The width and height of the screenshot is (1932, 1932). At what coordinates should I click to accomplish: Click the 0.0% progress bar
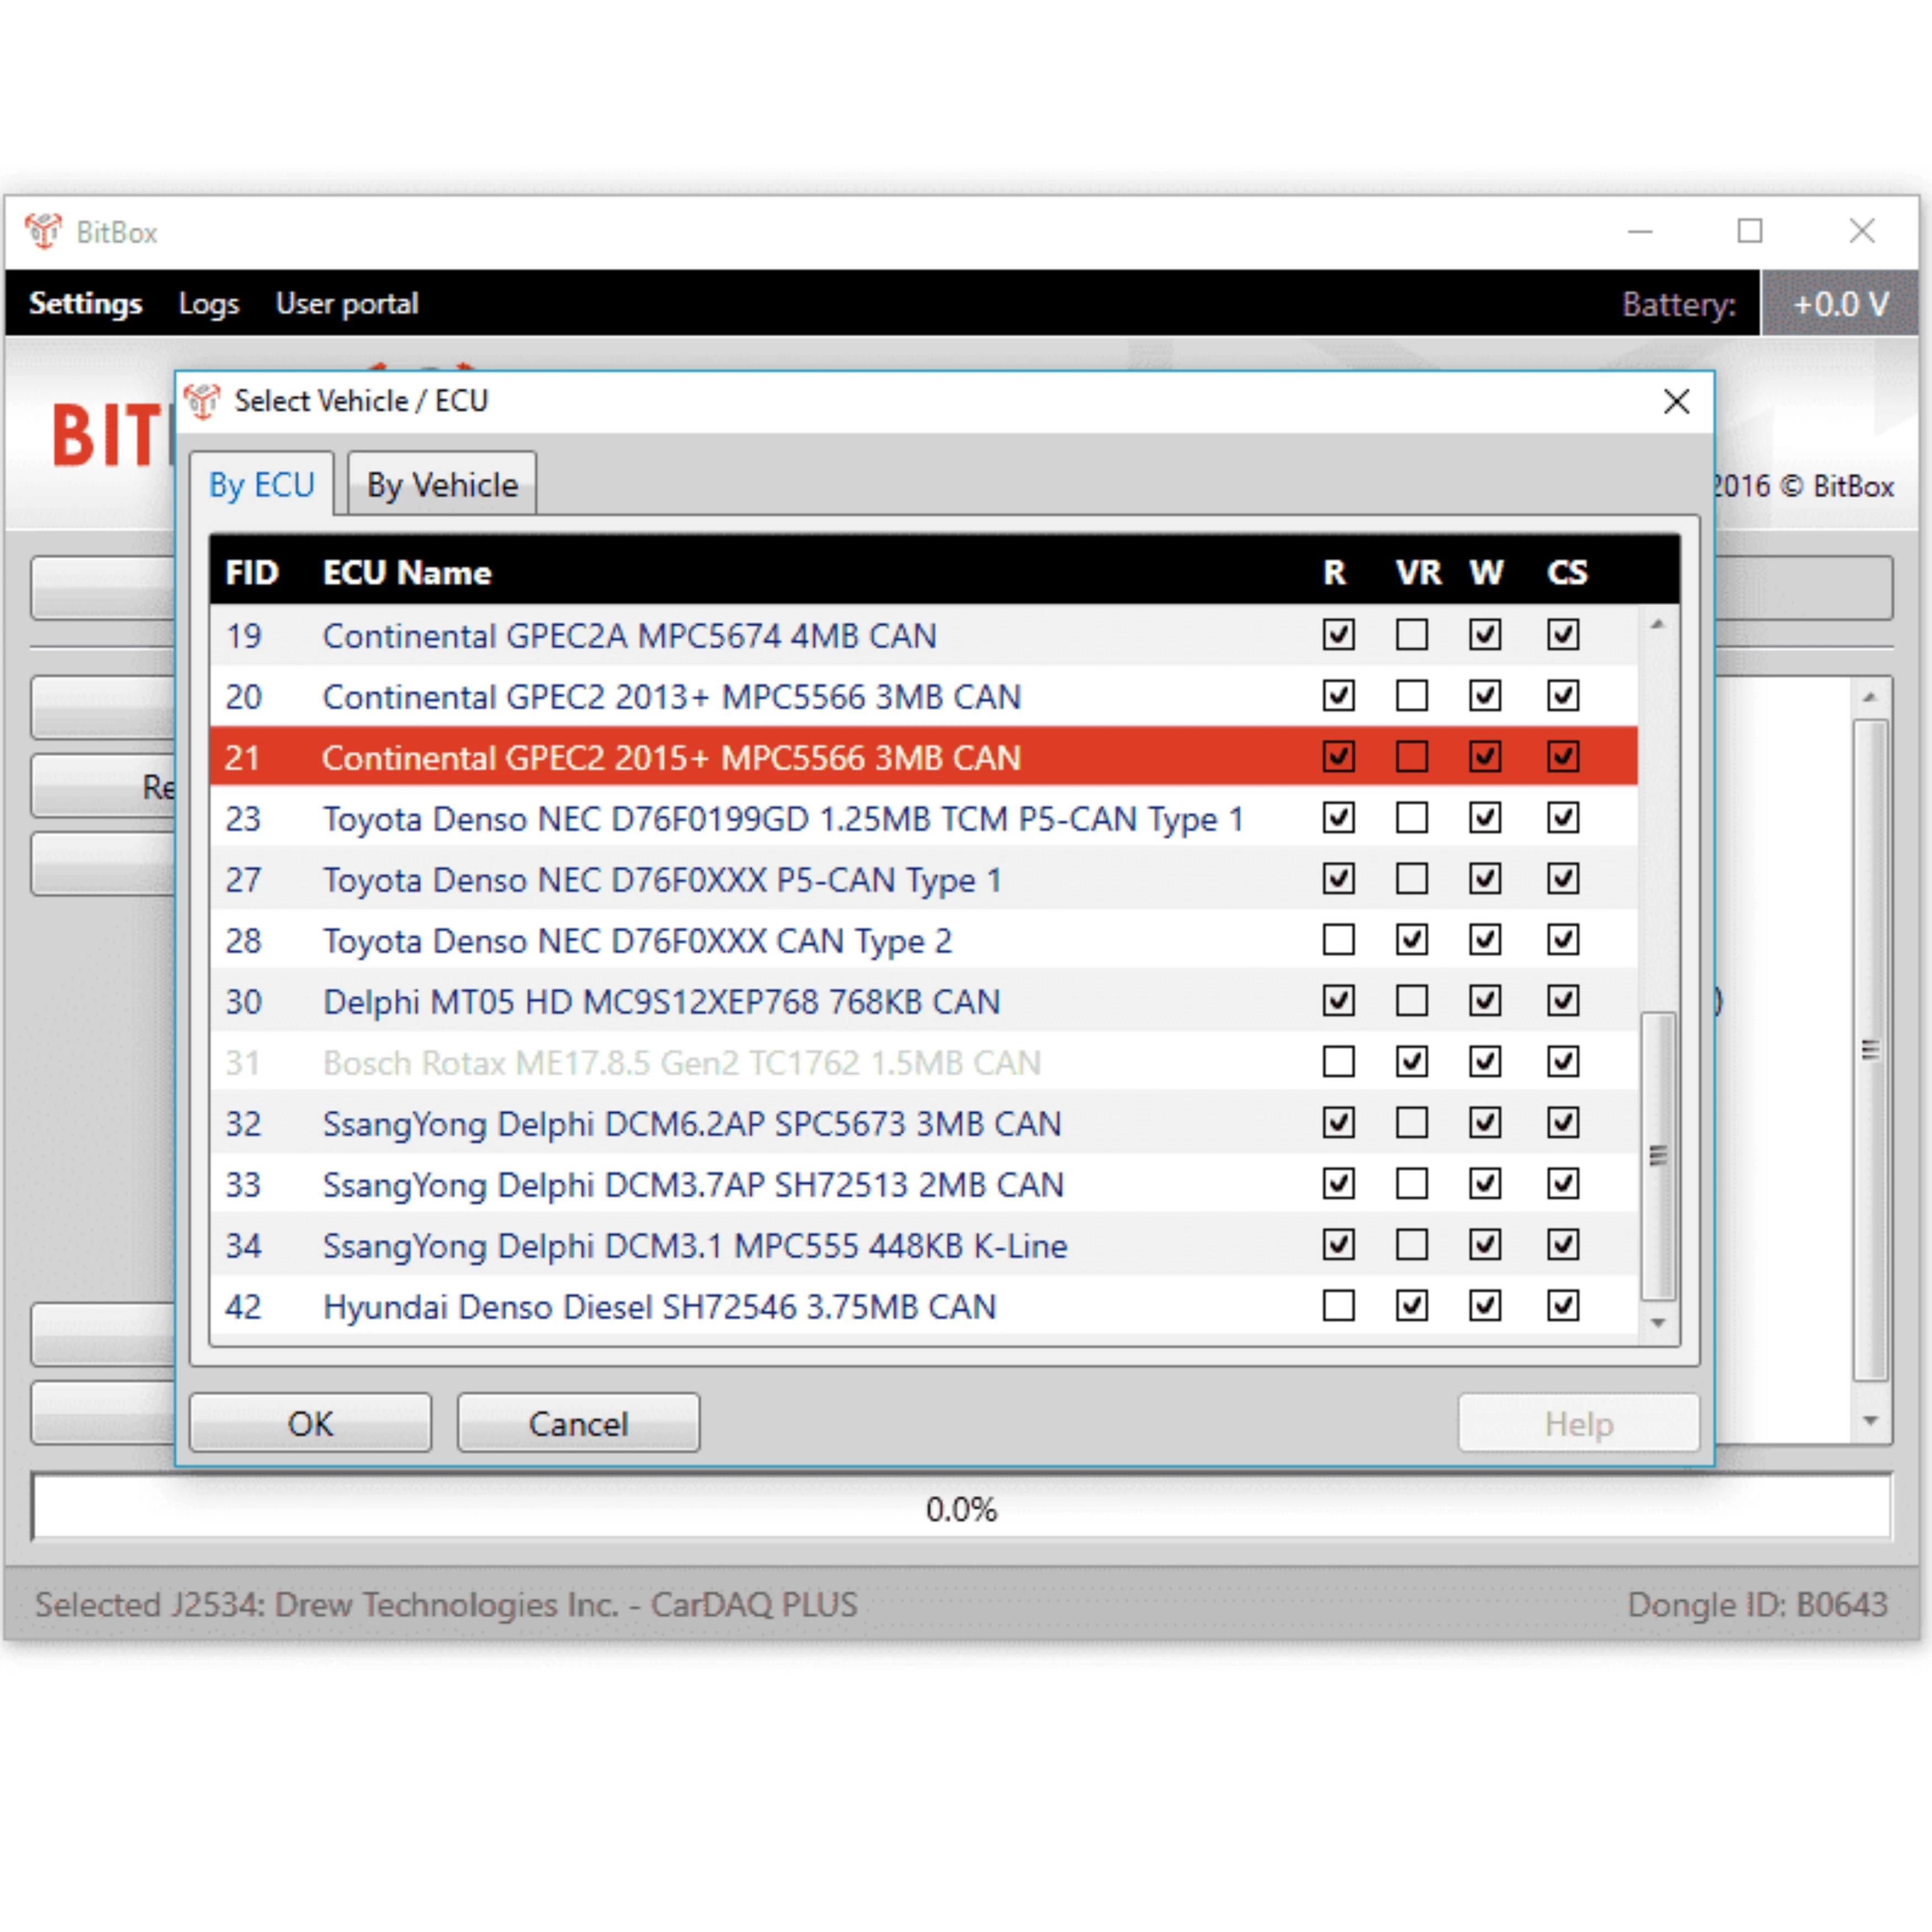[961, 1508]
